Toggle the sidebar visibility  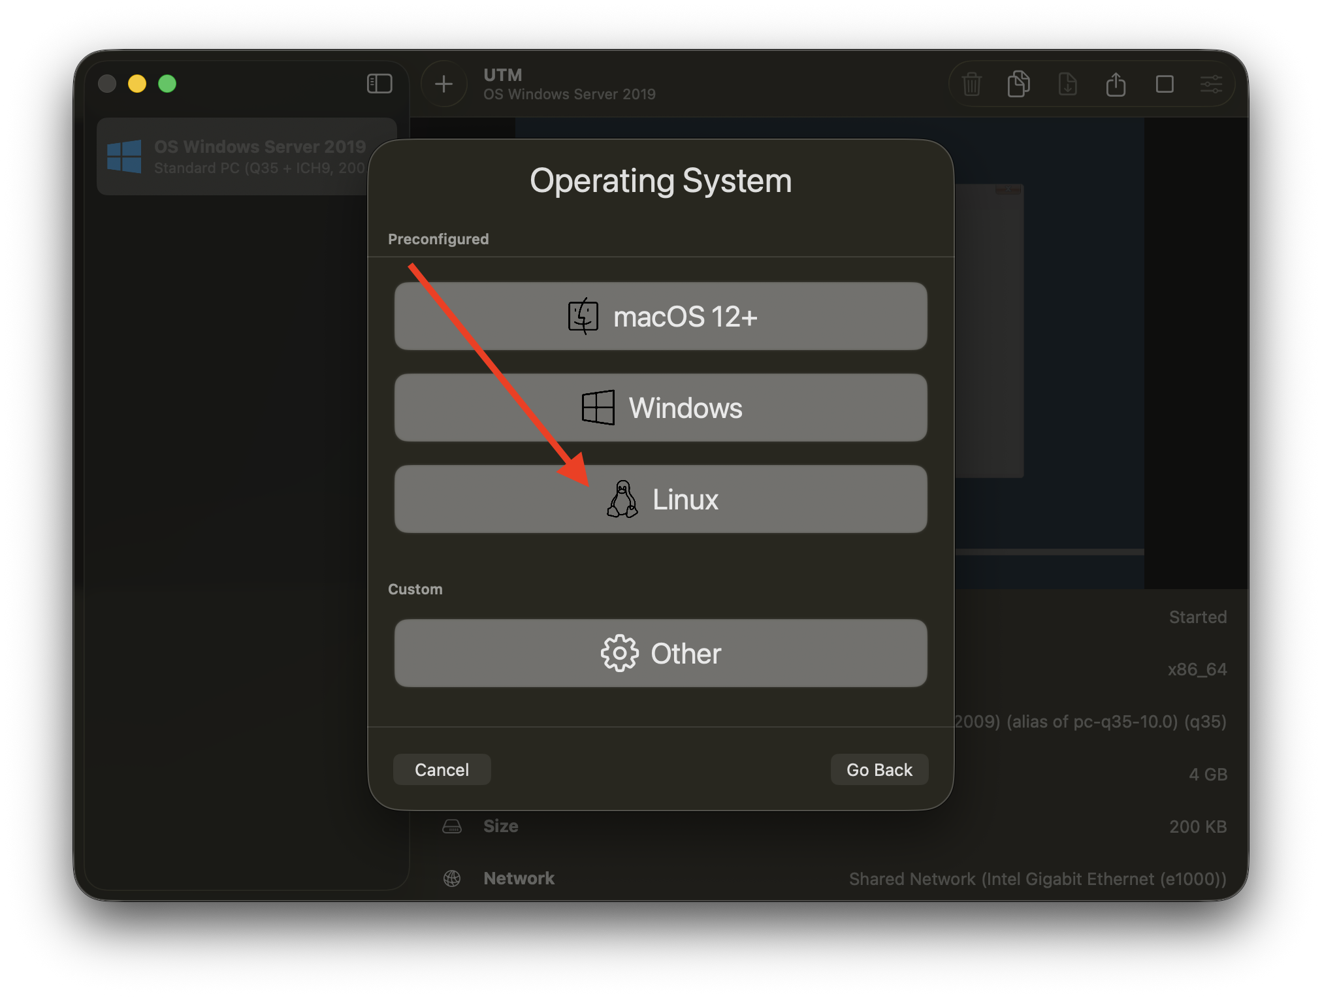tap(379, 84)
